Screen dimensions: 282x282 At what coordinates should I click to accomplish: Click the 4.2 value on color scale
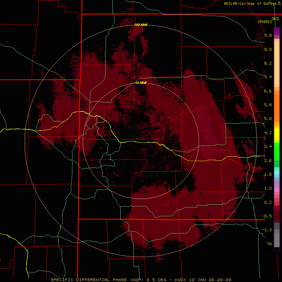coord(268,133)
